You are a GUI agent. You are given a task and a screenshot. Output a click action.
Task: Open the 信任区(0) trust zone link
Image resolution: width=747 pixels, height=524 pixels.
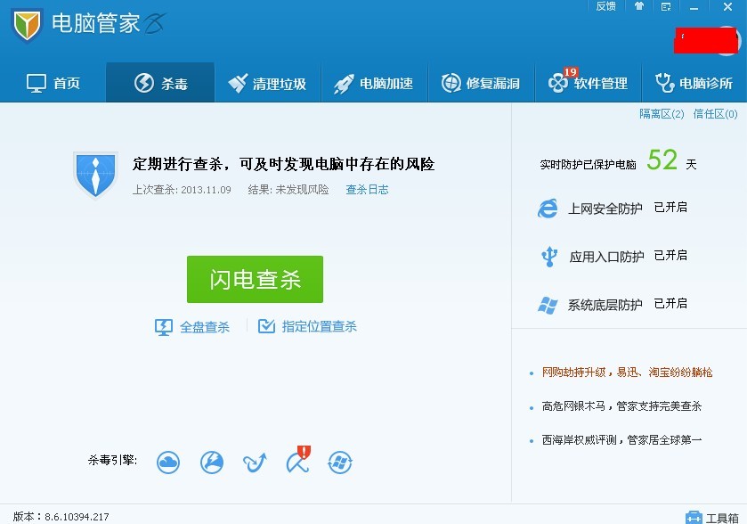pyautogui.click(x=715, y=114)
